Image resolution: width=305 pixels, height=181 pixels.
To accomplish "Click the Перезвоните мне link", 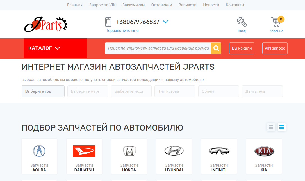I will 122,31.
